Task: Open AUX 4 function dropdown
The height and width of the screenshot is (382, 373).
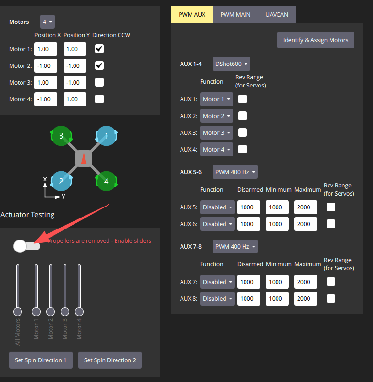Action: (216, 149)
